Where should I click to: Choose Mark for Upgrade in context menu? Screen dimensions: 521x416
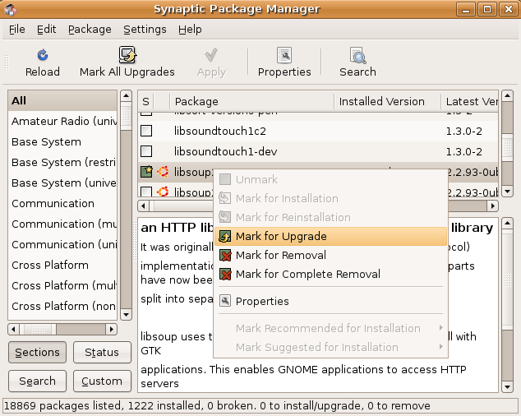tap(281, 236)
